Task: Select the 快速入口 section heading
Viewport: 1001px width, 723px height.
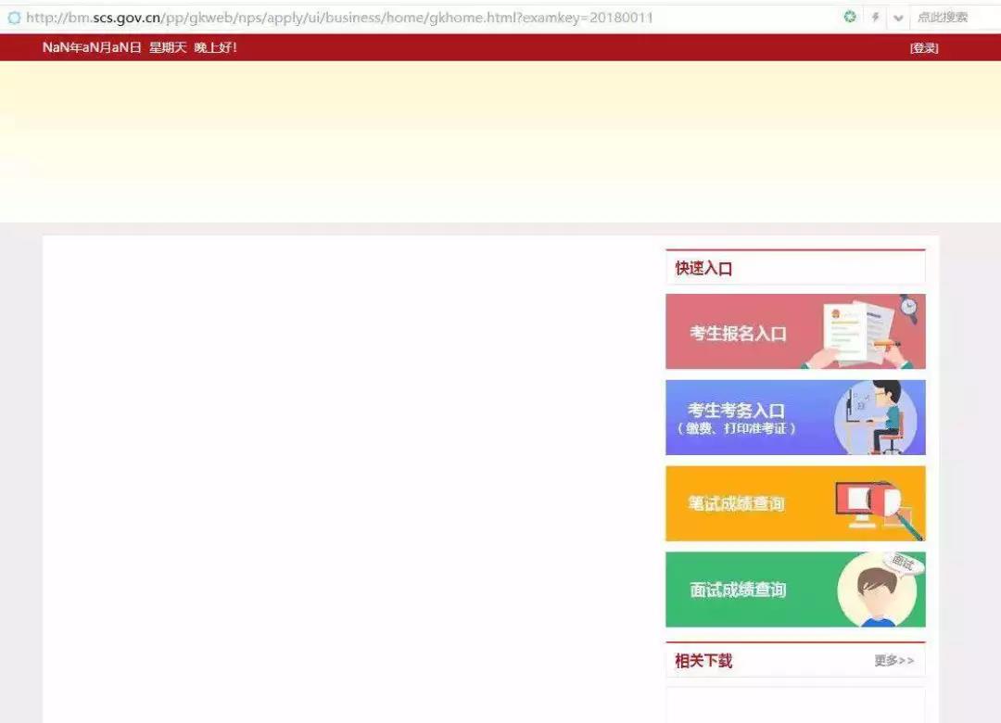Action: [x=703, y=269]
